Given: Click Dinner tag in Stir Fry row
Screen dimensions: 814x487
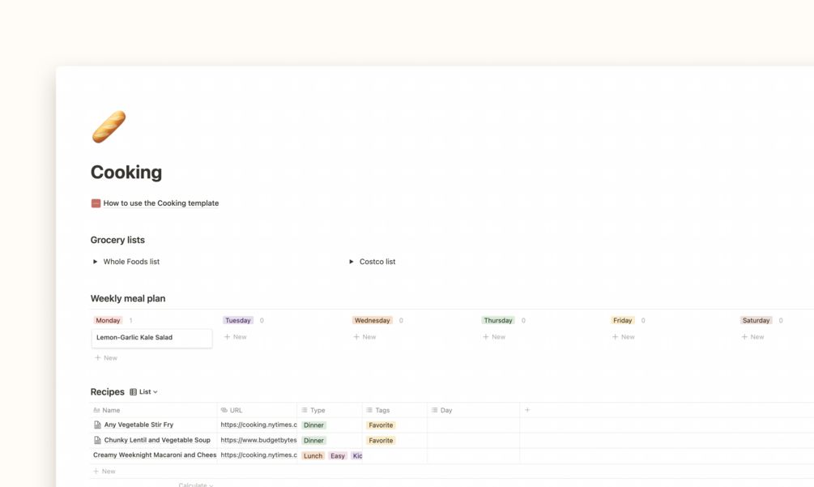Looking at the screenshot, I should click(313, 425).
